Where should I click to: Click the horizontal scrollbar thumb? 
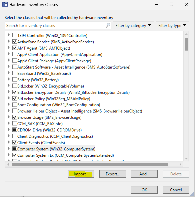click(x=90, y=164)
